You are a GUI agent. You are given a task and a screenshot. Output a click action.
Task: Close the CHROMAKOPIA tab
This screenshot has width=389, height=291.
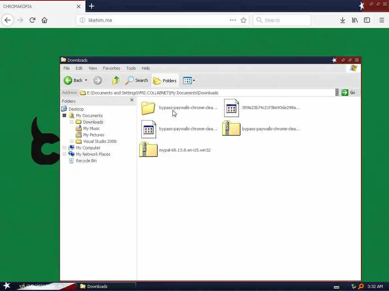tap(79, 6)
